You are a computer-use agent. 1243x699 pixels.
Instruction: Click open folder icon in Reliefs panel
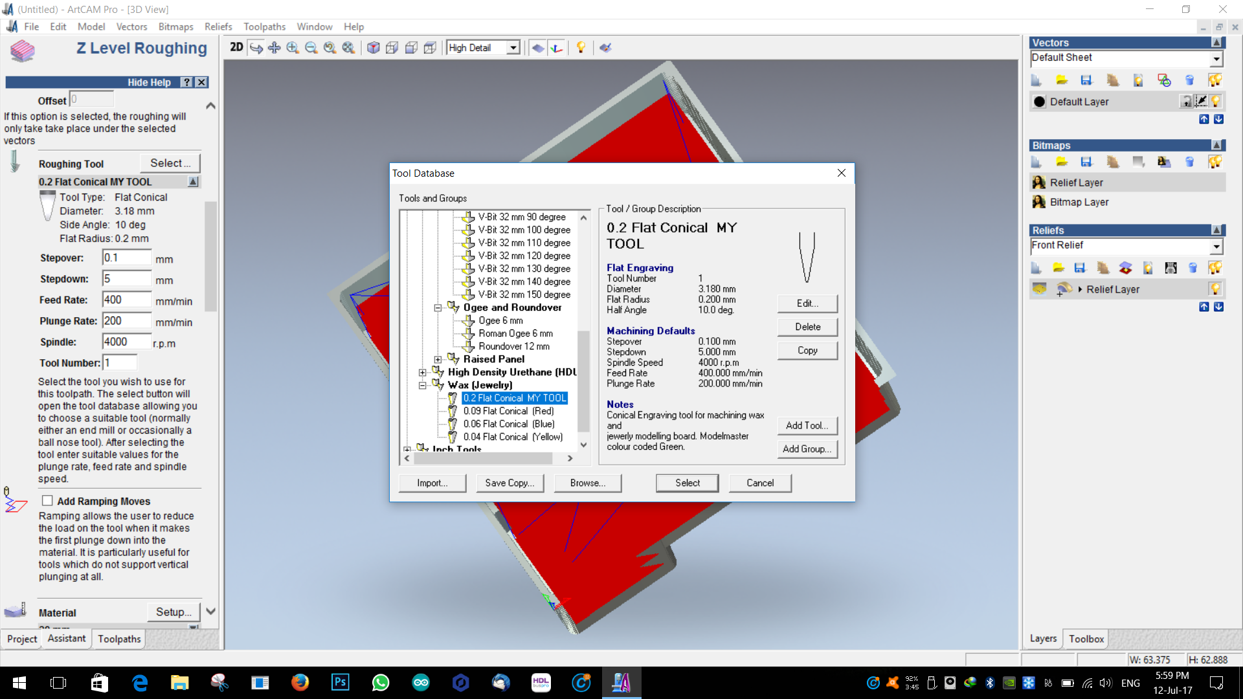pyautogui.click(x=1058, y=268)
